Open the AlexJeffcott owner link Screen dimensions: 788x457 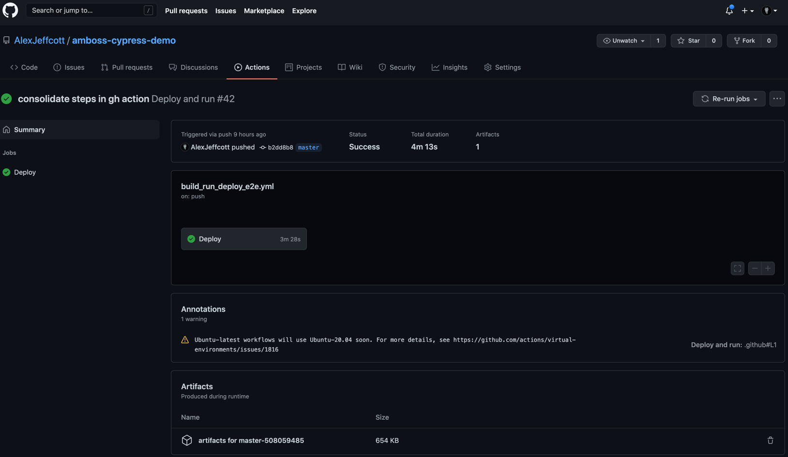click(39, 40)
